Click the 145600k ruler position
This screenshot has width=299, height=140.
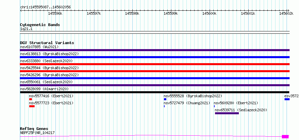pyautogui.click(x=210, y=13)
